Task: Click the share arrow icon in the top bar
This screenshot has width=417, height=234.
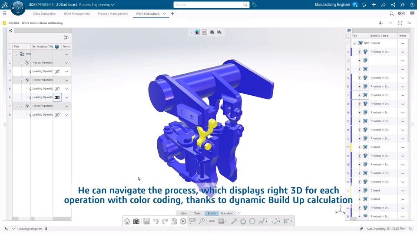Action: [x=383, y=4]
